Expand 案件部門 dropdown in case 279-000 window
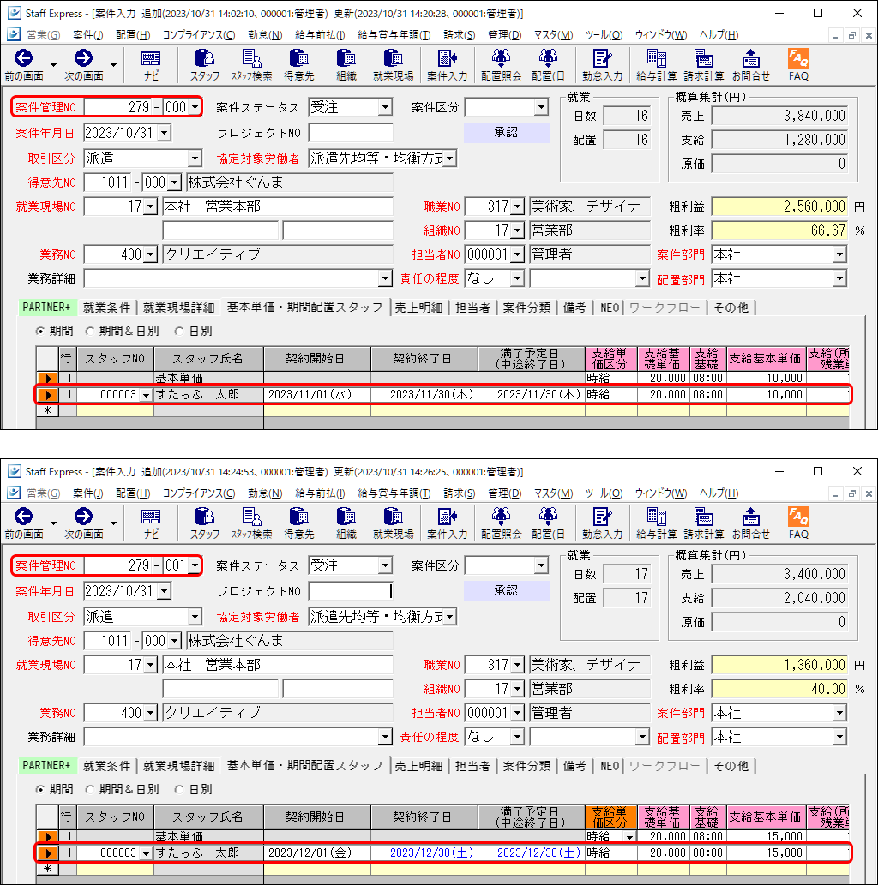 (x=838, y=255)
